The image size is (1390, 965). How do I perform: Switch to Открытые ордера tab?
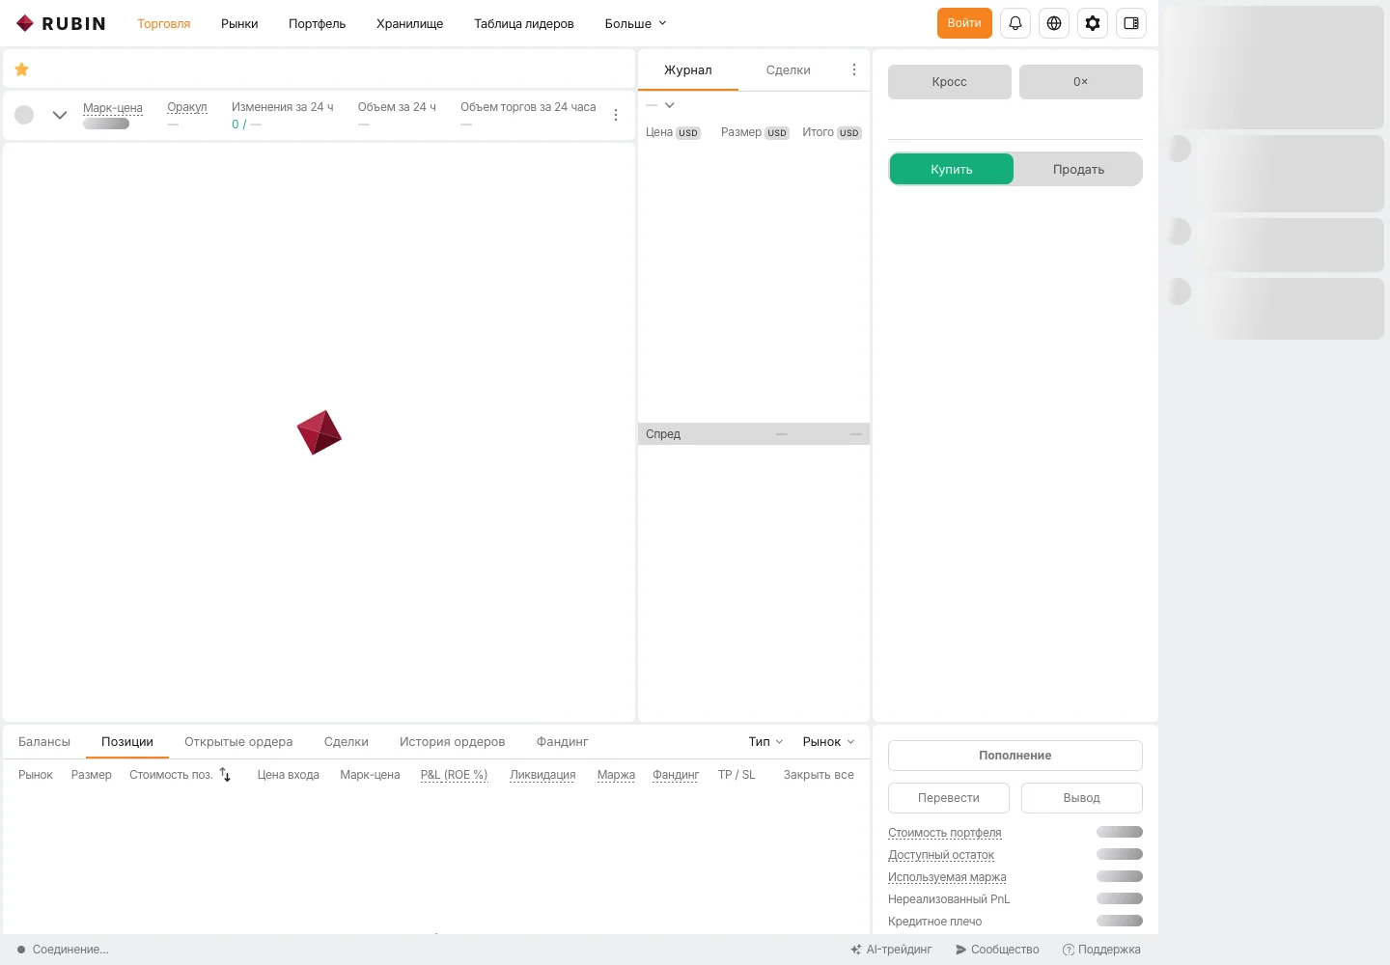[x=238, y=742]
